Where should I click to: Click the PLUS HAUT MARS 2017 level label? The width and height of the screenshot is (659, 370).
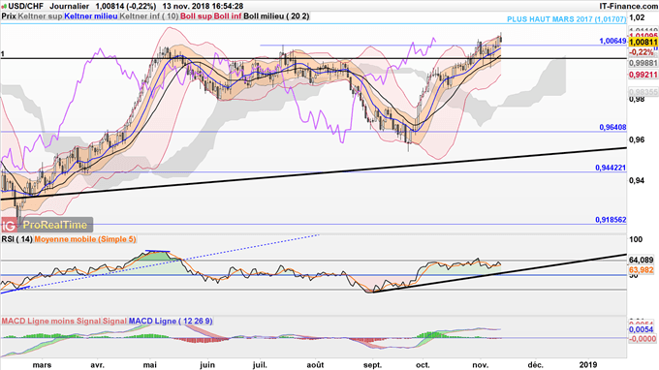[x=566, y=19]
